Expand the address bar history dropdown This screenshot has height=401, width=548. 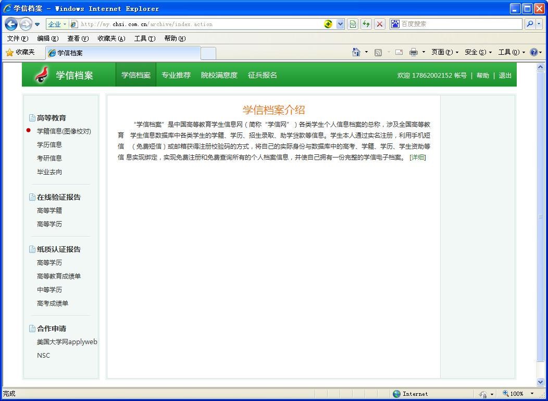point(340,24)
